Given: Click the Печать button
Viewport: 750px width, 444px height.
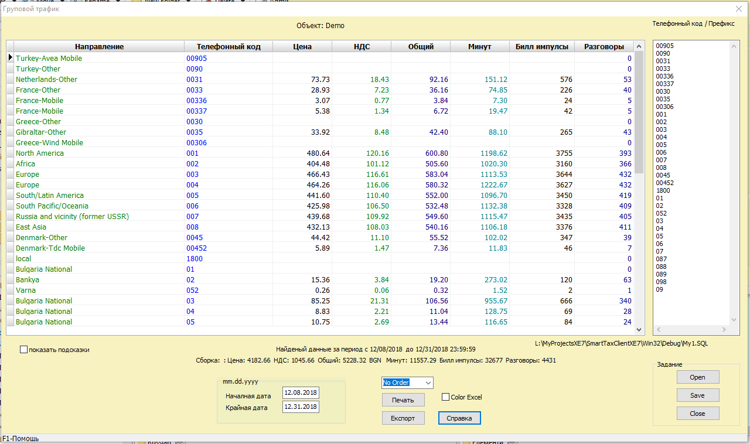Looking at the screenshot, I should (x=403, y=400).
